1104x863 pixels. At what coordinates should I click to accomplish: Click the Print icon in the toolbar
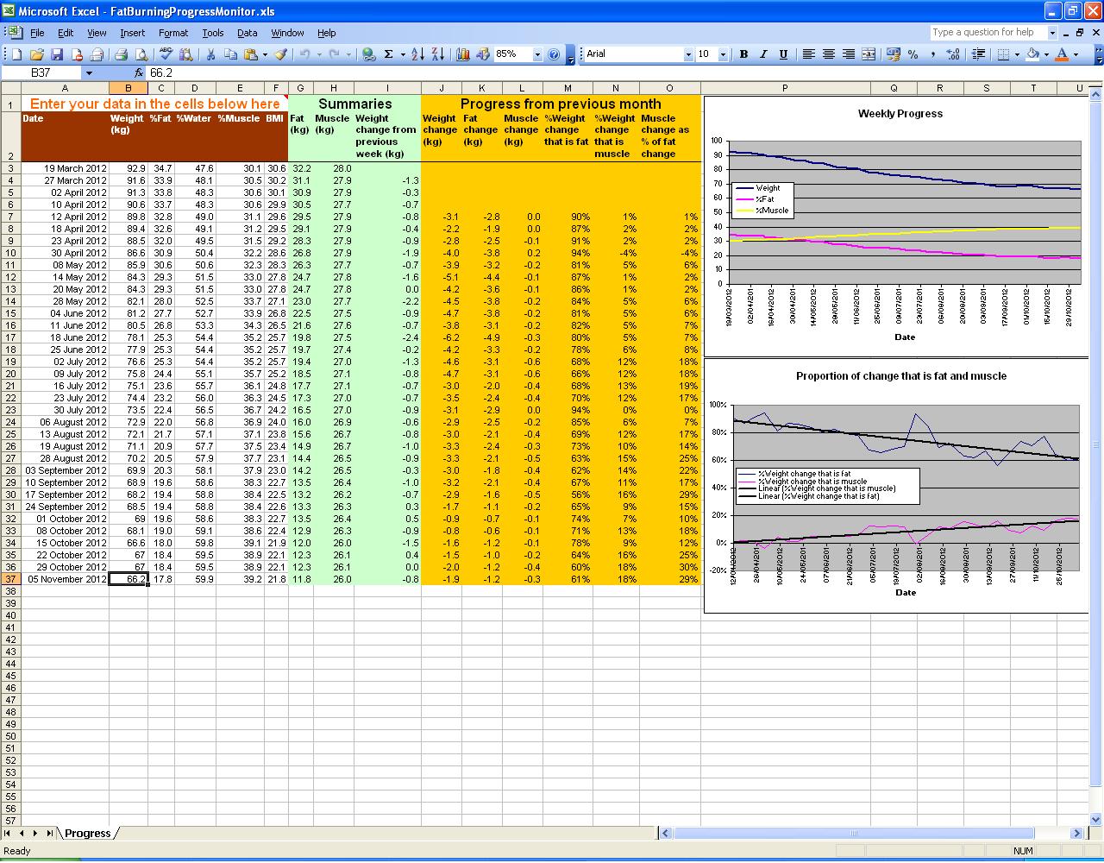pyautogui.click(x=121, y=54)
